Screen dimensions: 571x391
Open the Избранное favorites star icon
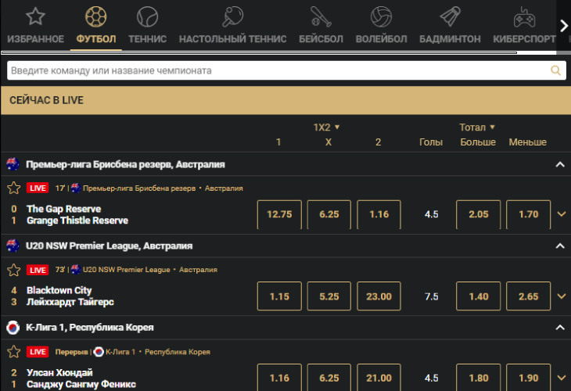coord(35,17)
